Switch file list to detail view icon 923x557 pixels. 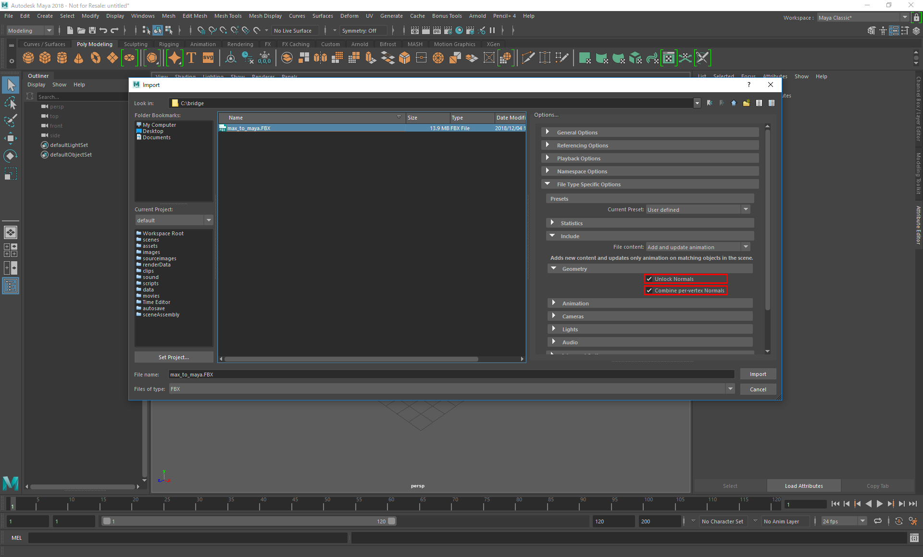772,103
